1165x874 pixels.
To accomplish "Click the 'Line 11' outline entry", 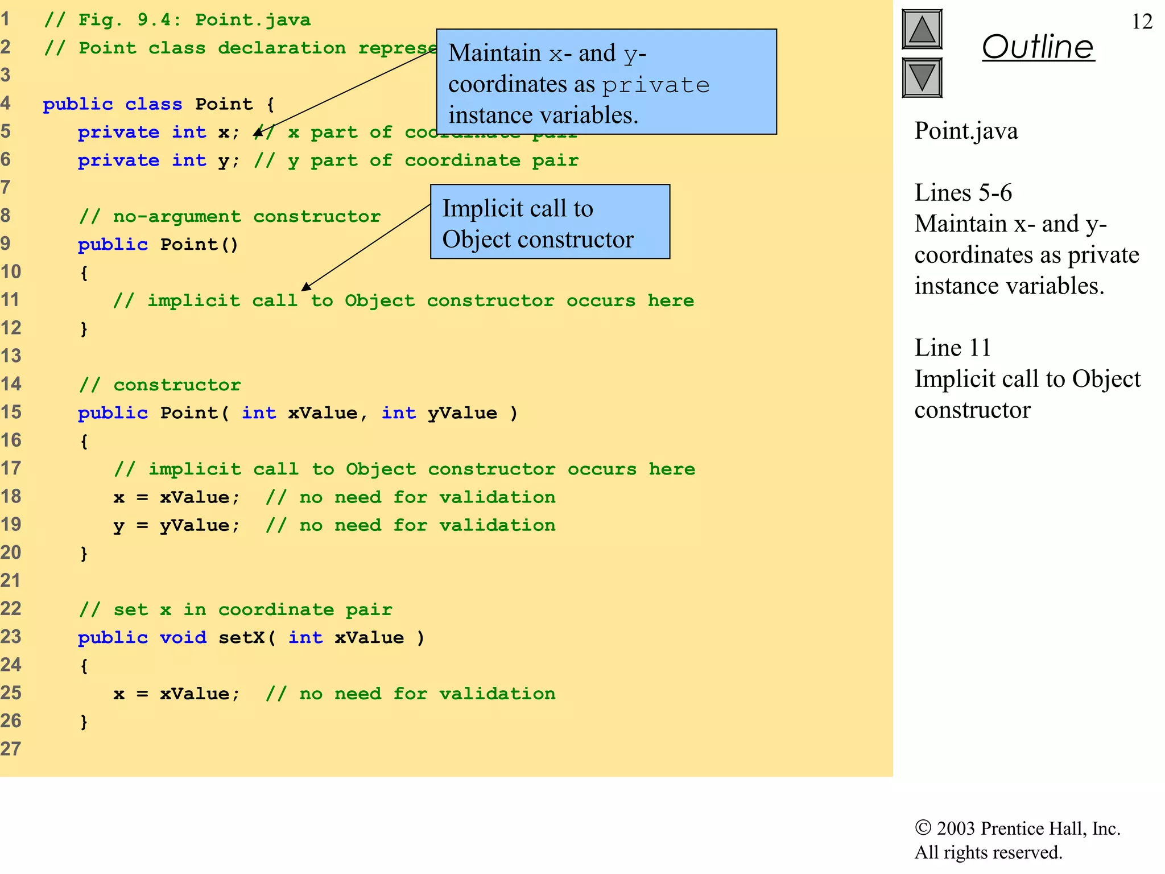I will (952, 348).
